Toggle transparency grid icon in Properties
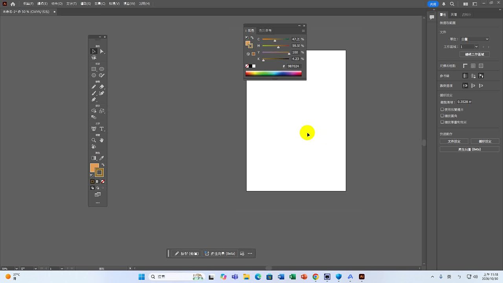 (481, 66)
